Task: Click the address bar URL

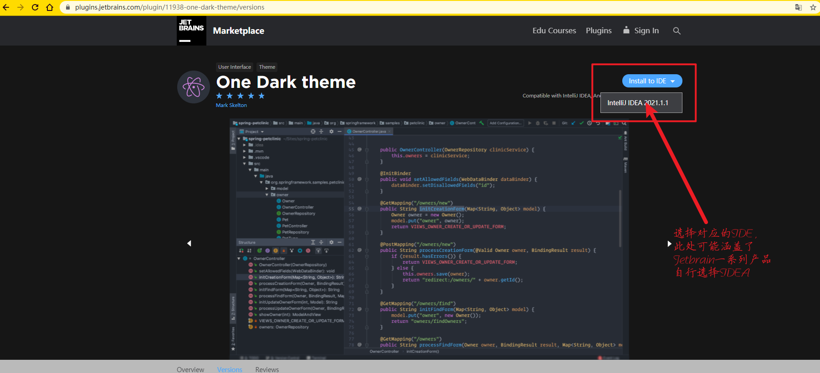Action: pyautogui.click(x=169, y=7)
